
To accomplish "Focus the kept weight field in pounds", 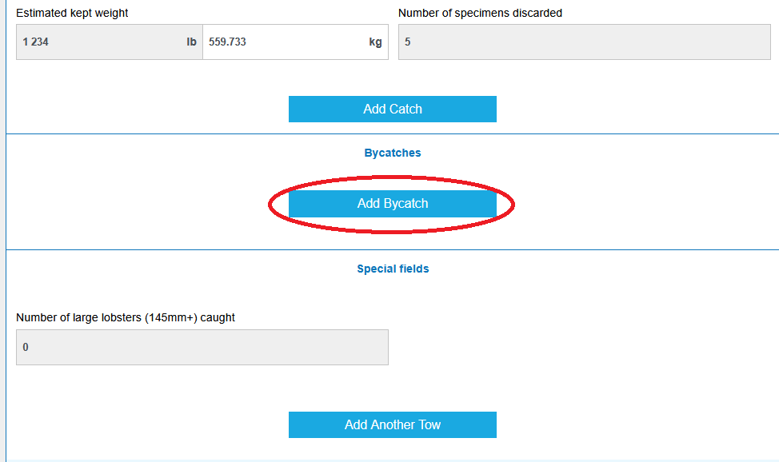I will [x=104, y=42].
